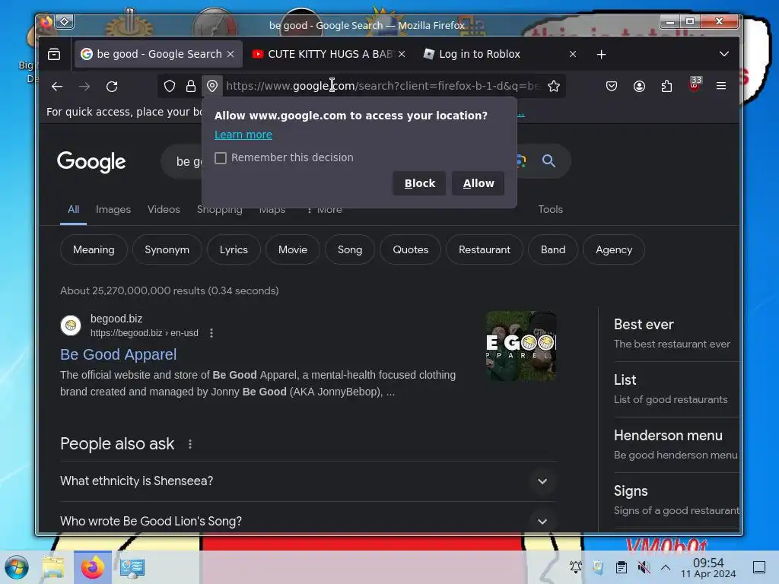Open the computer settings taskbar icon
The width and height of the screenshot is (779, 584).
(x=132, y=567)
